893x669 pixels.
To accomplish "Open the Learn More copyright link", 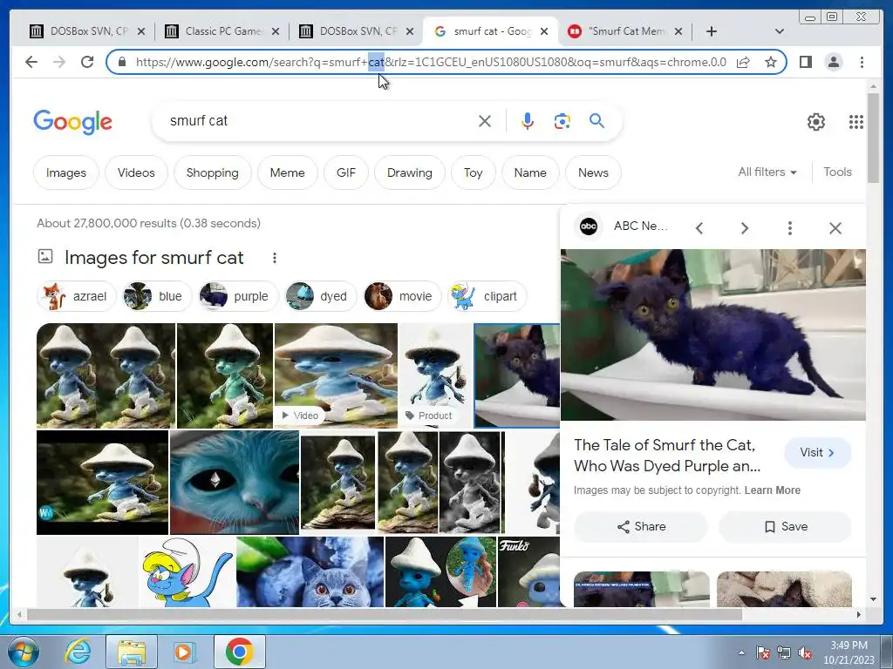I will click(773, 490).
